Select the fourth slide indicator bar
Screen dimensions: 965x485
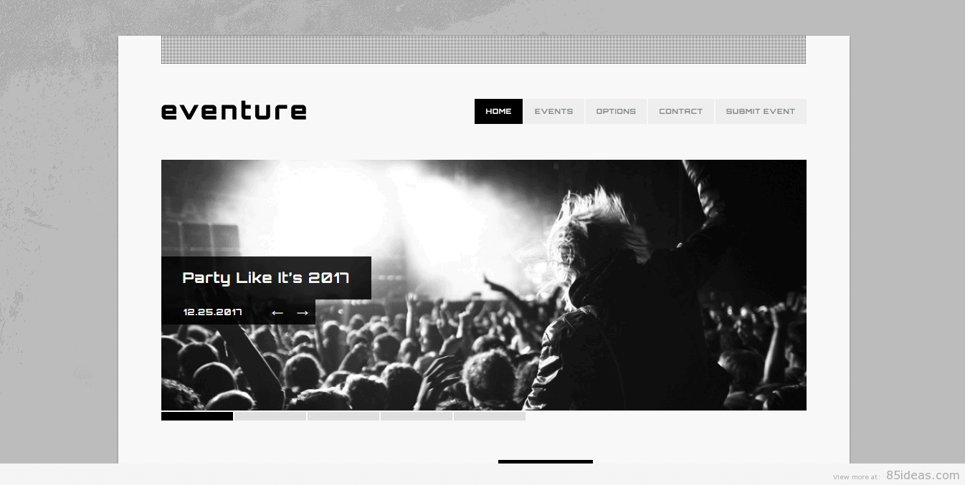(x=417, y=416)
